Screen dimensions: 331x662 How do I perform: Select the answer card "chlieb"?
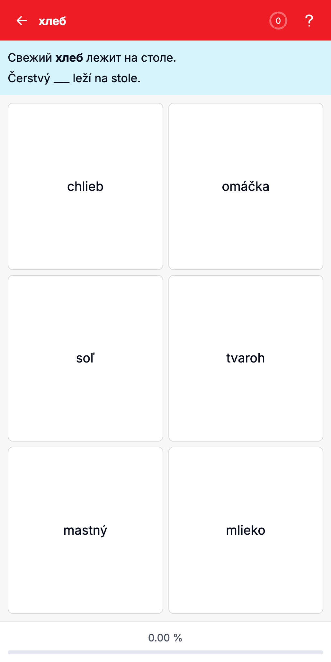(85, 186)
